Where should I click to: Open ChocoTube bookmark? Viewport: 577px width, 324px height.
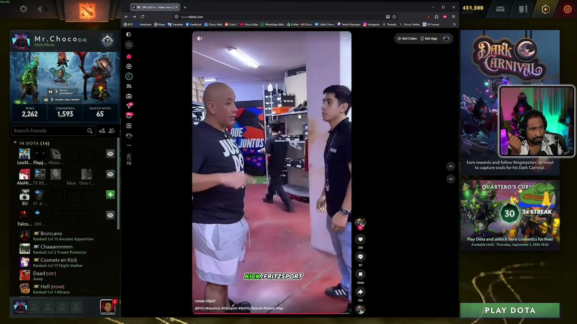pos(249,24)
